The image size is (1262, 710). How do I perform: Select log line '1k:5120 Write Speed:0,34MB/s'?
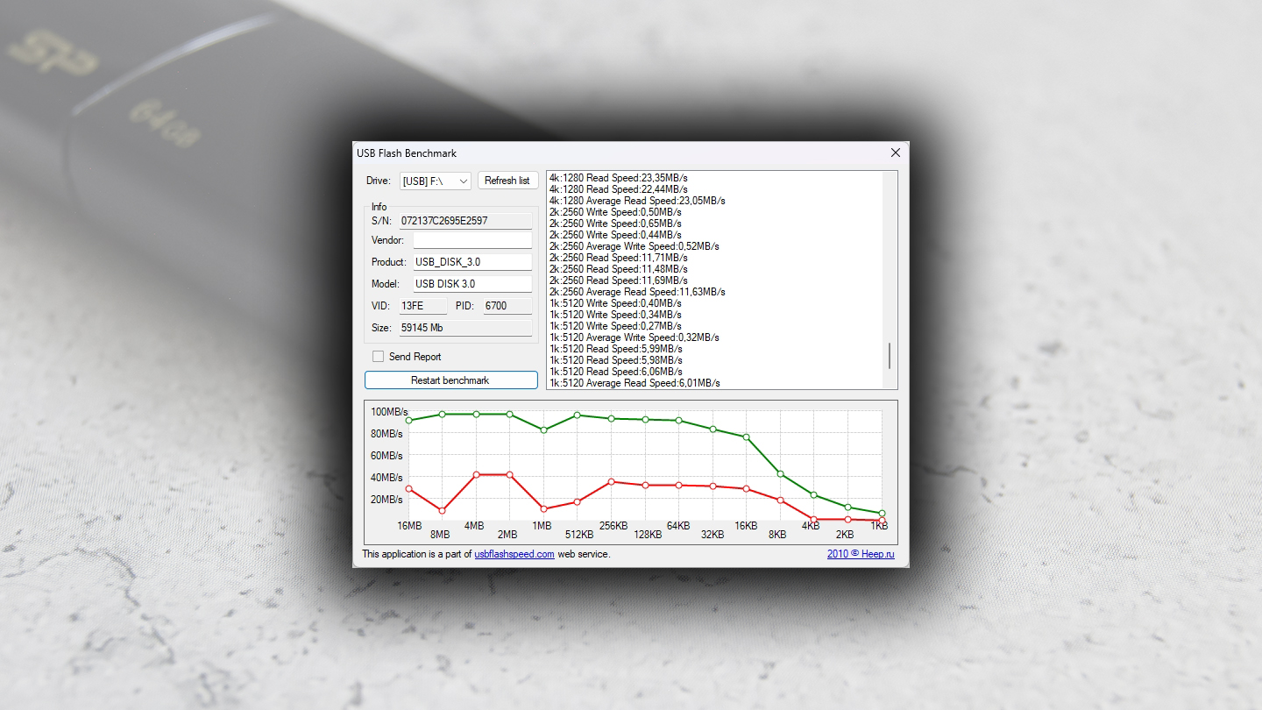[x=615, y=315]
